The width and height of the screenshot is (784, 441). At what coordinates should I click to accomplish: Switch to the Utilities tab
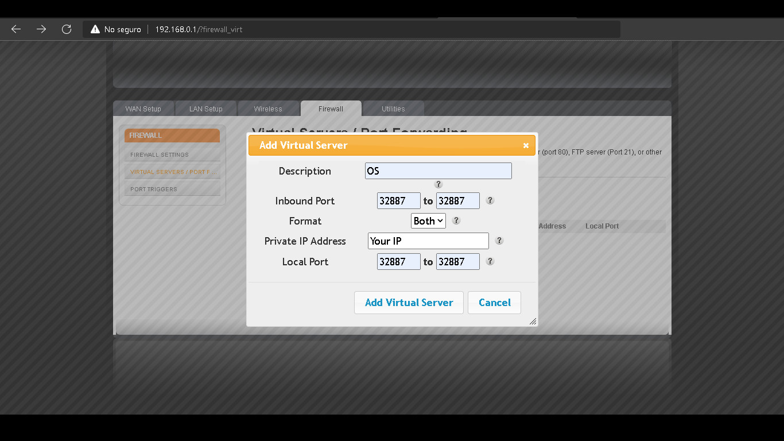pyautogui.click(x=393, y=109)
